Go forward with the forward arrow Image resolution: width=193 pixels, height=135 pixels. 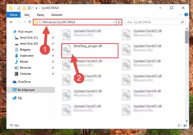click(x=19, y=22)
